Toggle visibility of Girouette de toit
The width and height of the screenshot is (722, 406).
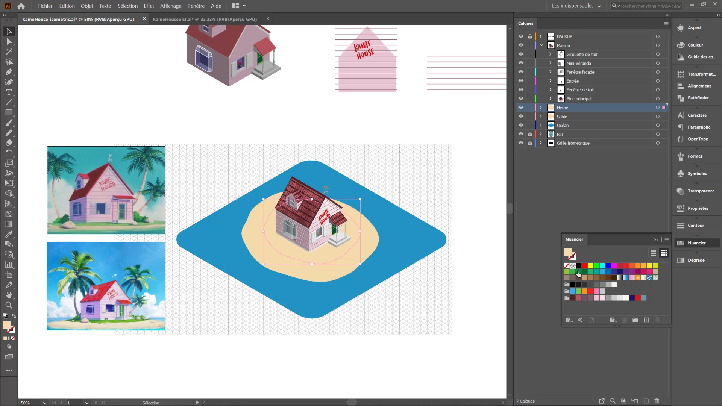click(521, 54)
